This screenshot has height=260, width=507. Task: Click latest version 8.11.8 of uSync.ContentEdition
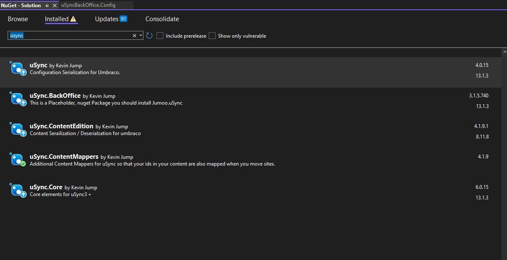(x=482, y=137)
